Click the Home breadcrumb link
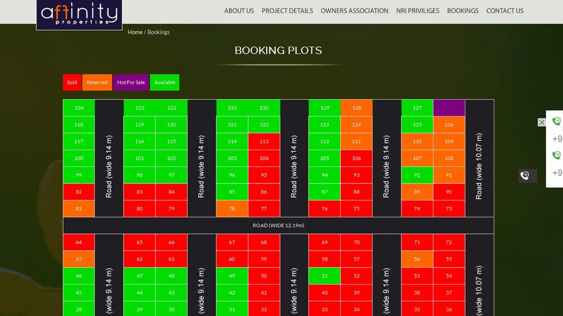 (135, 32)
